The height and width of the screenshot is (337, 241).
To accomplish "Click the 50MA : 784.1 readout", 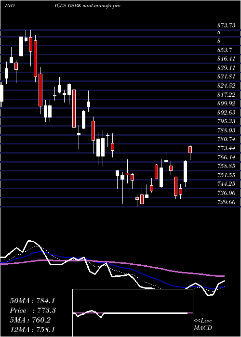I will [x=33, y=301].
